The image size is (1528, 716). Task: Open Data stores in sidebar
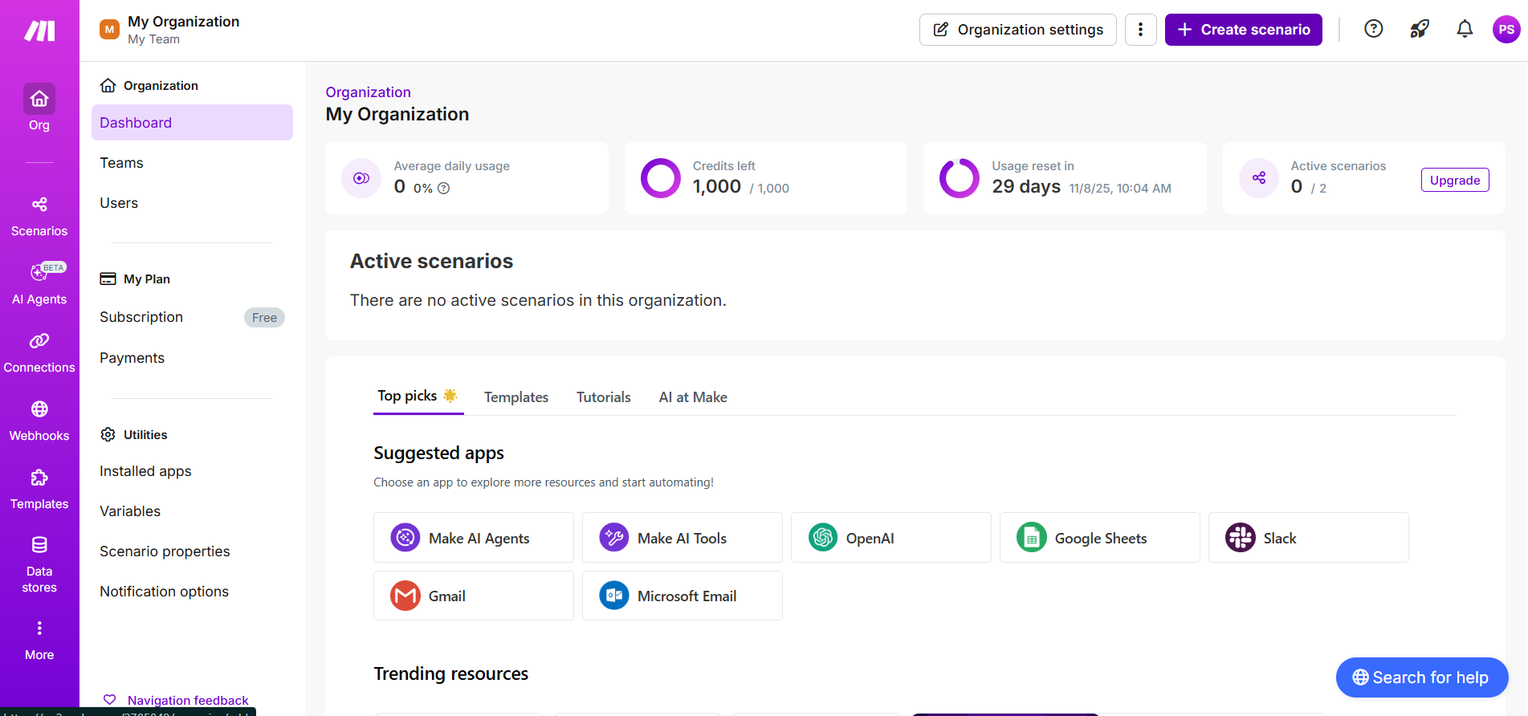pyautogui.click(x=39, y=564)
